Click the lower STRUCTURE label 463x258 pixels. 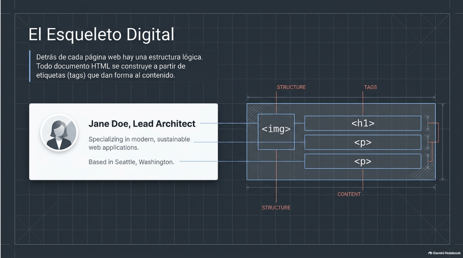(x=276, y=207)
